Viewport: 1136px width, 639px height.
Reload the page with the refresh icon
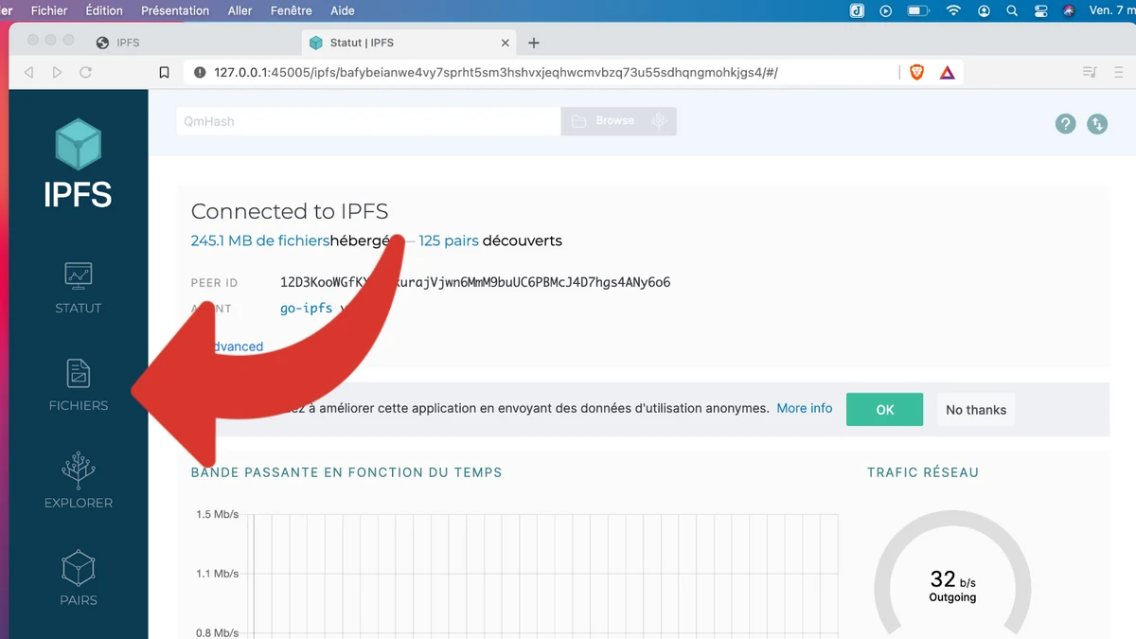85,72
